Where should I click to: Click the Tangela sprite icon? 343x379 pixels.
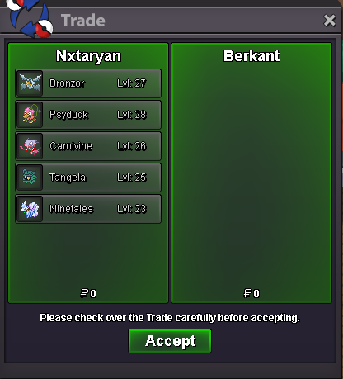[x=30, y=178]
